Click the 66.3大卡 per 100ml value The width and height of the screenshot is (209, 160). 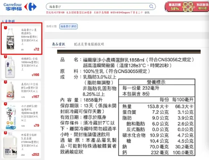(x=184, y=107)
